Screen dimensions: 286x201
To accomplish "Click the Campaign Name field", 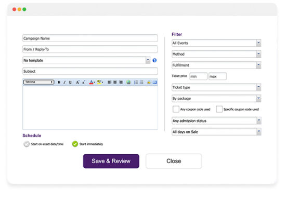I will pos(90,38).
